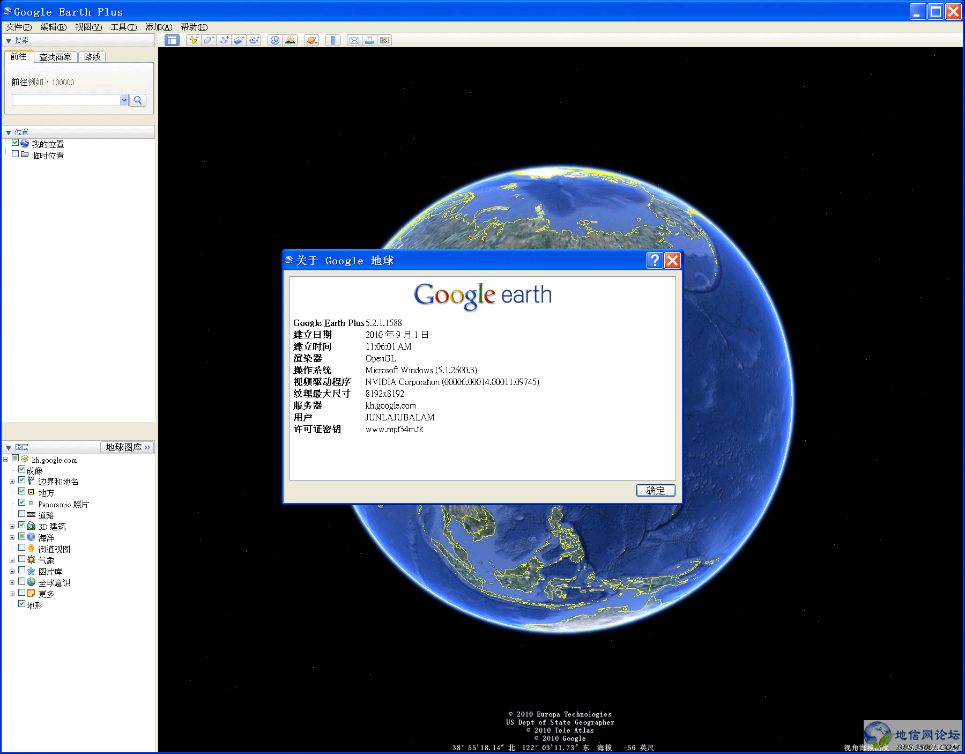Click the www.mpt34m.tk license key text
Viewport: 965px width, 754px height.
click(x=394, y=429)
